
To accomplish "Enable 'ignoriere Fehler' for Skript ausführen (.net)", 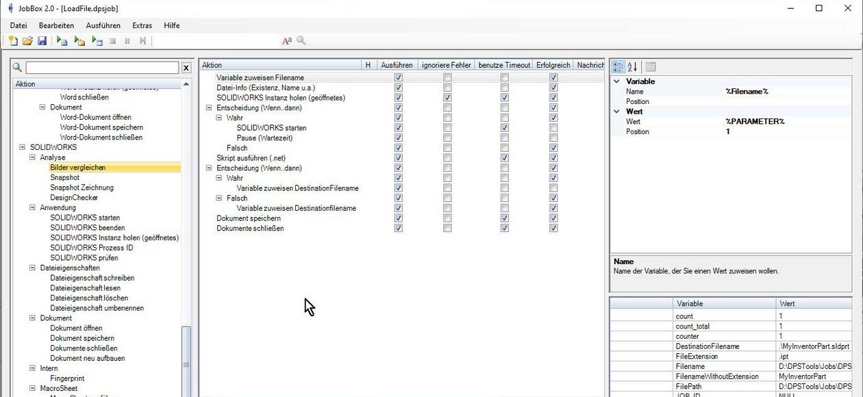I will tap(447, 157).
